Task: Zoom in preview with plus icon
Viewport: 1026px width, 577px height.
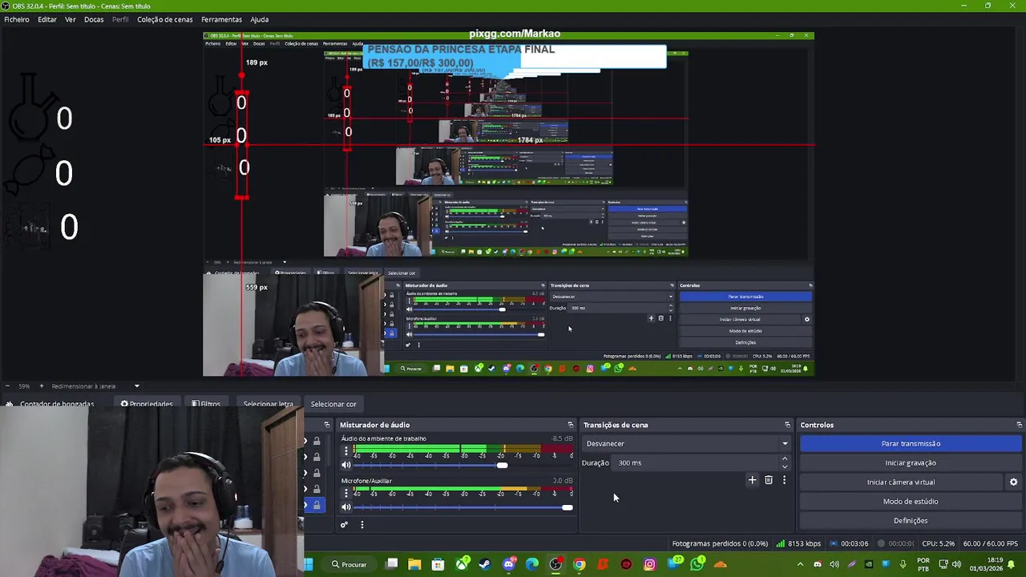Action: [x=42, y=386]
